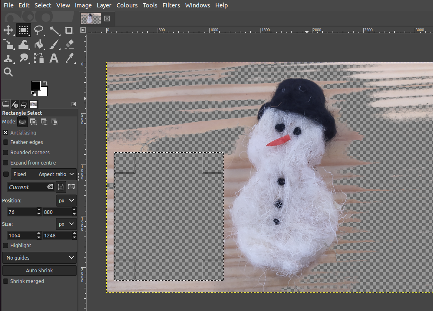Enable Feather edges
This screenshot has height=311, width=433.
[x=5, y=142]
